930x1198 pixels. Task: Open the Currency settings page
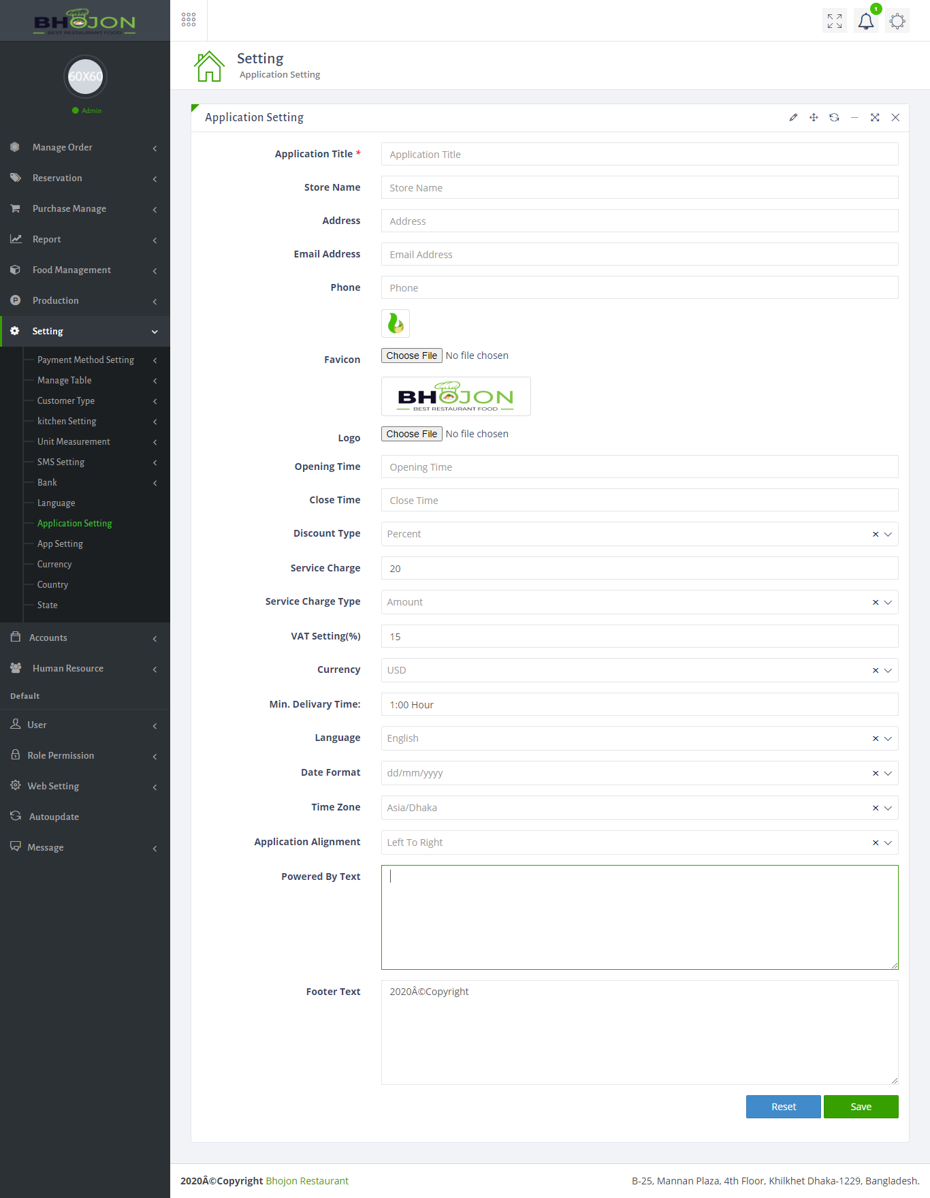(54, 564)
